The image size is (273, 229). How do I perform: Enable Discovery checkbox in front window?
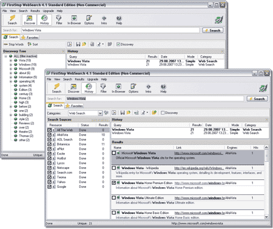163,113
